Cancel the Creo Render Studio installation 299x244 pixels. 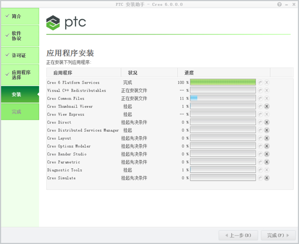[x=267, y=154]
